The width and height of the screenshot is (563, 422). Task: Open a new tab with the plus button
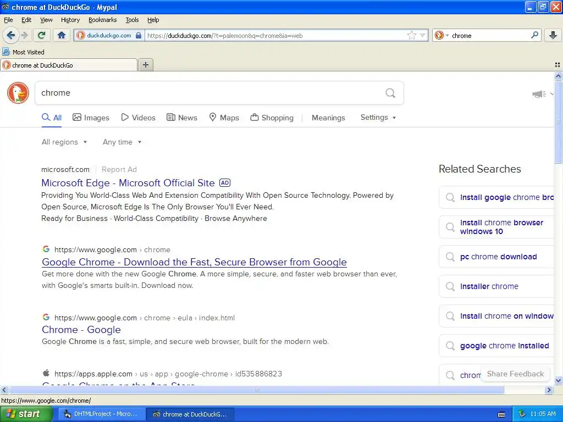pos(146,65)
